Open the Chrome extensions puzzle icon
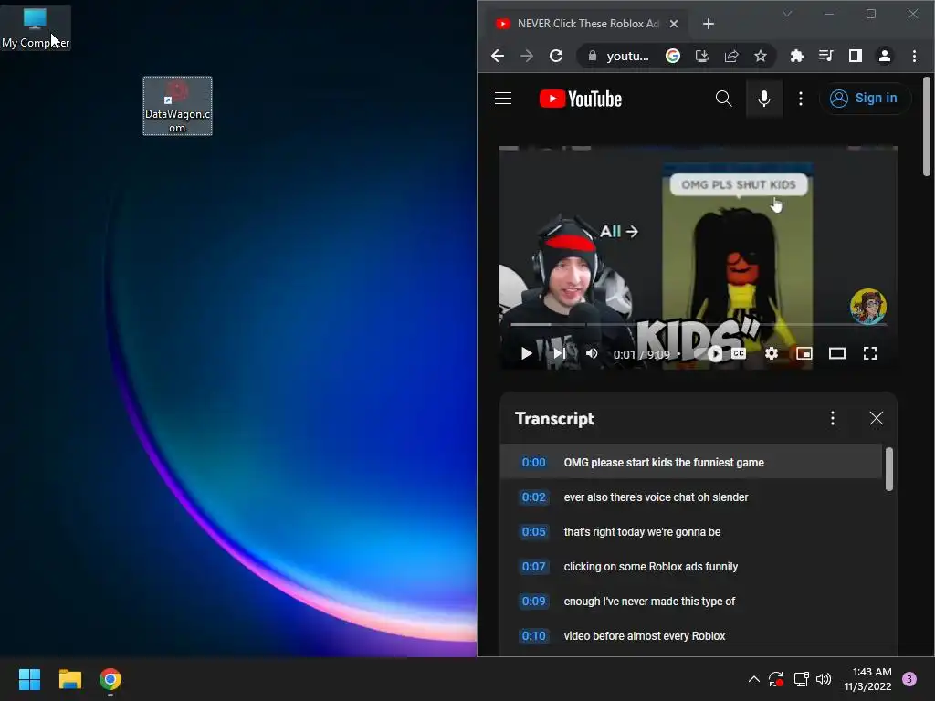935x701 pixels. coord(796,56)
